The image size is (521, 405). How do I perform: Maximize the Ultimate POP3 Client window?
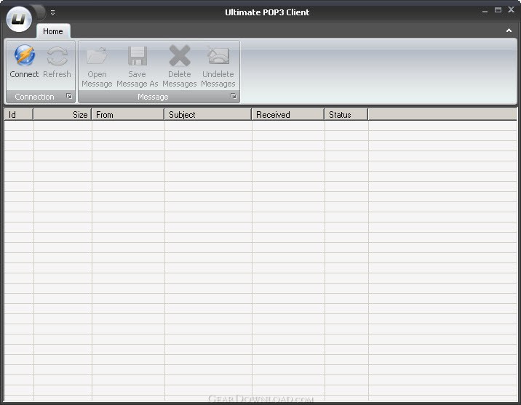(x=498, y=10)
